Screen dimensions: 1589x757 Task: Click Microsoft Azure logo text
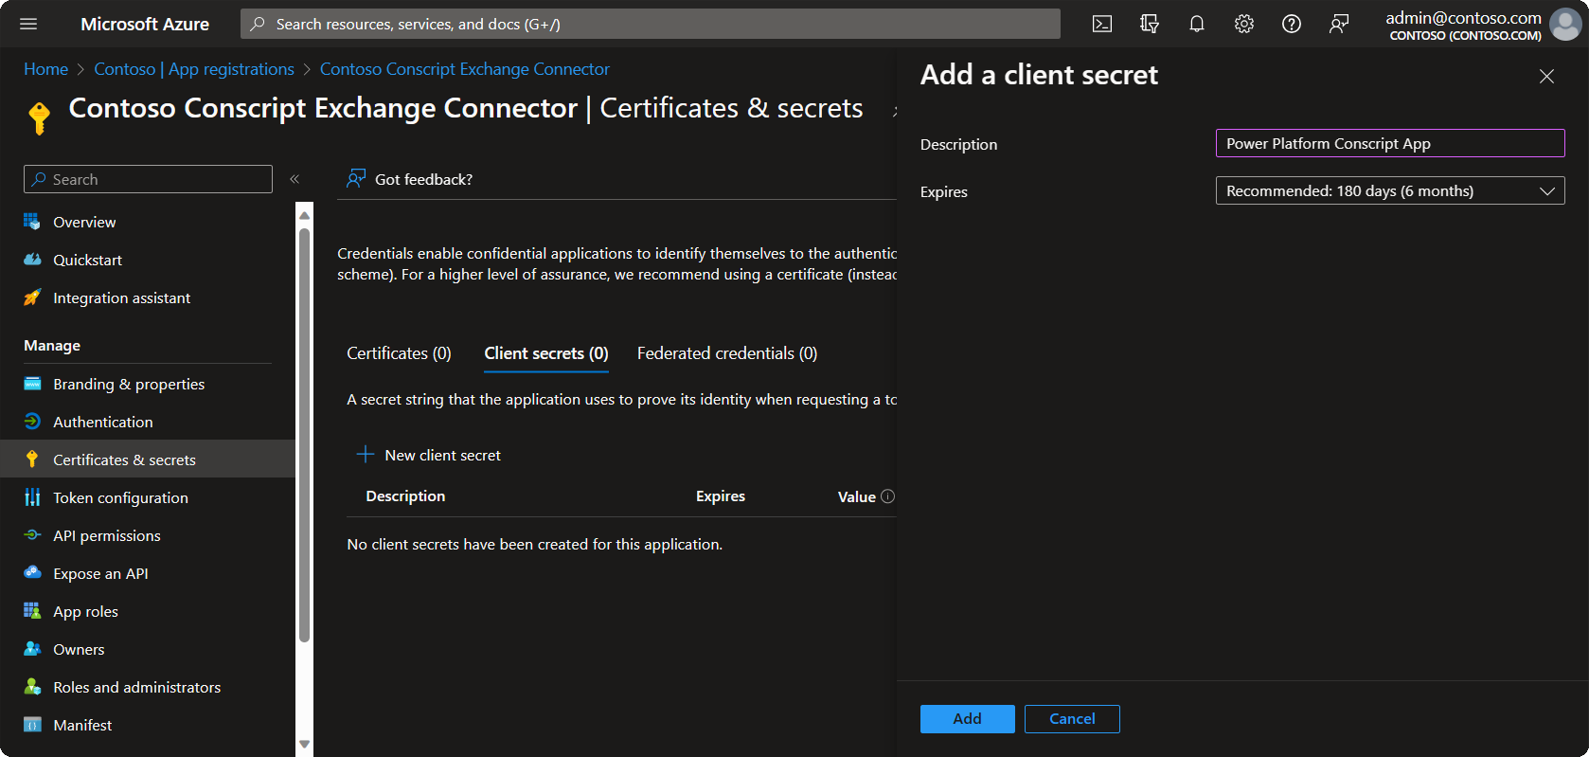tap(145, 24)
